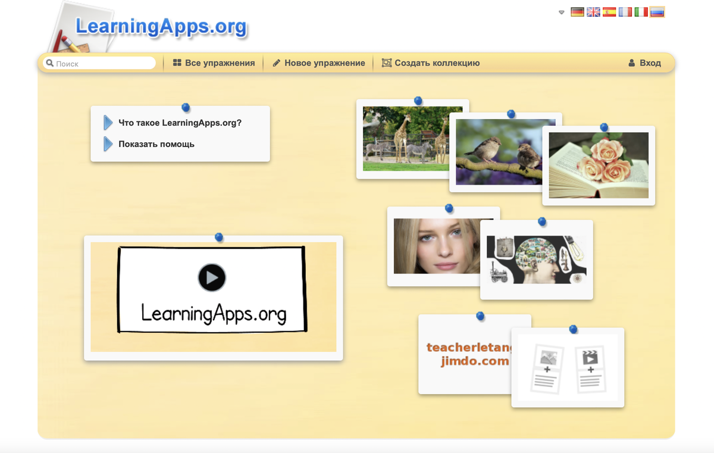Screen dimensions: 714x453
Task: Click the video document plus icon
Action: coord(590,369)
